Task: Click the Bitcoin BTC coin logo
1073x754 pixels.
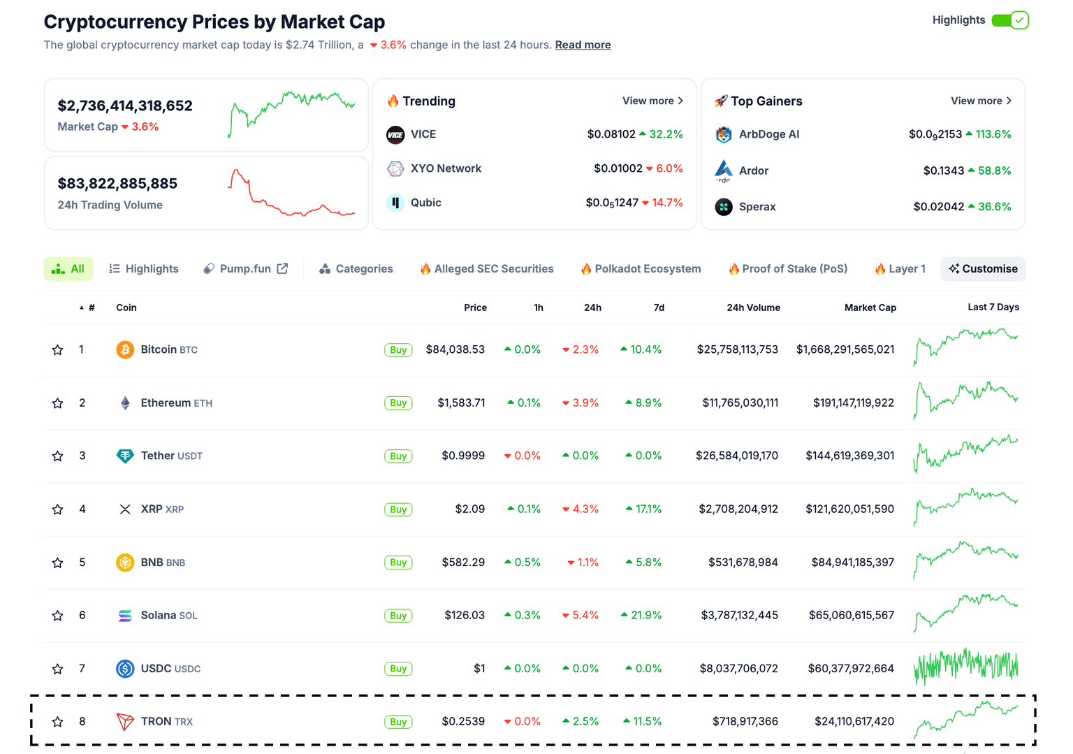Action: (125, 349)
